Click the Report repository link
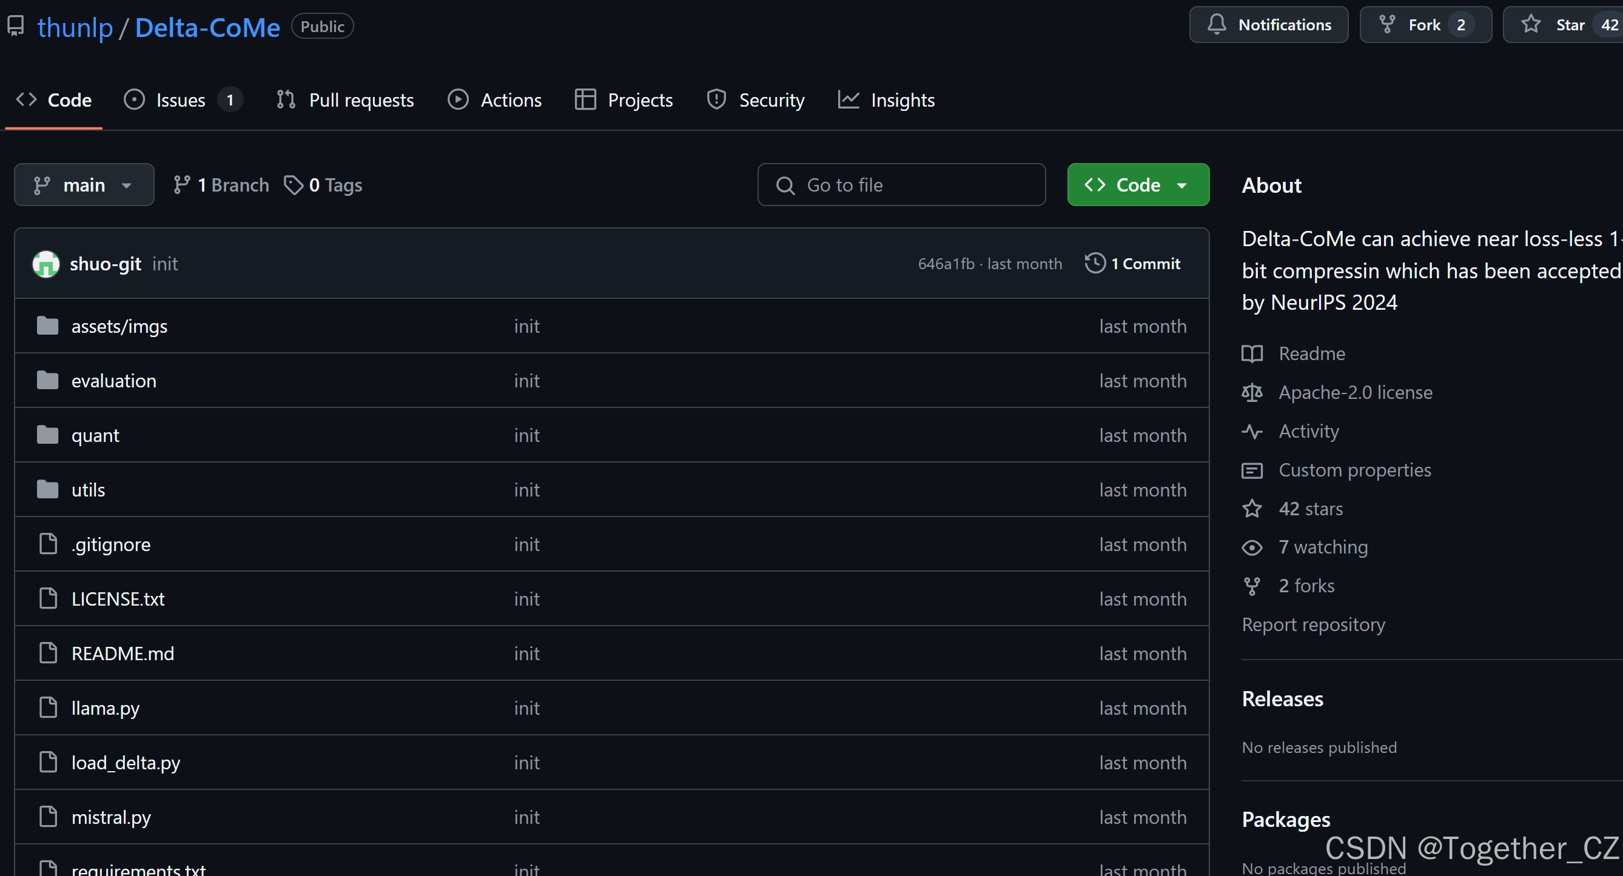 coord(1313,624)
